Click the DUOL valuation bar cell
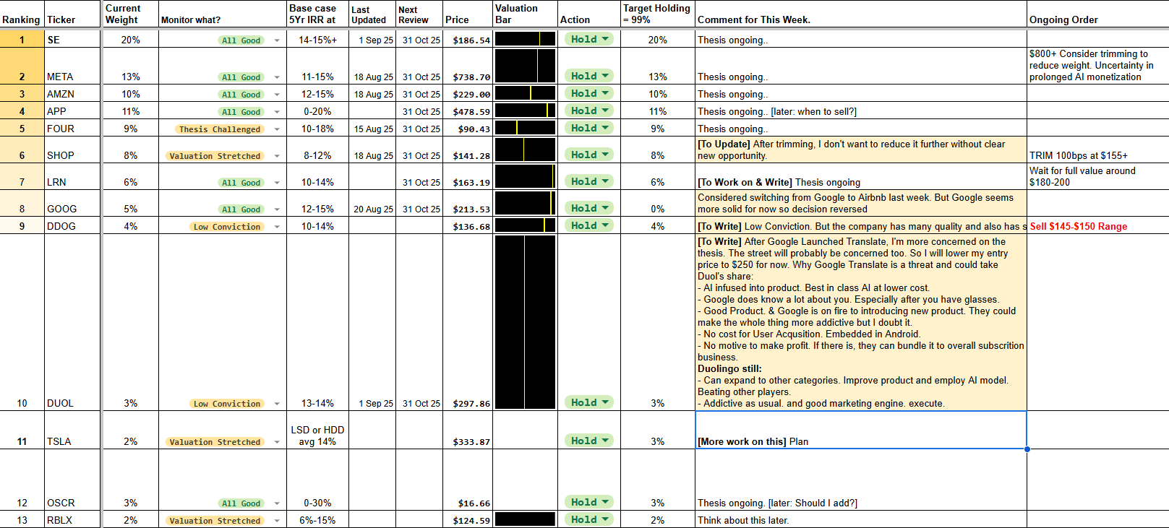This screenshot has height=528, width=1169. tap(526, 322)
